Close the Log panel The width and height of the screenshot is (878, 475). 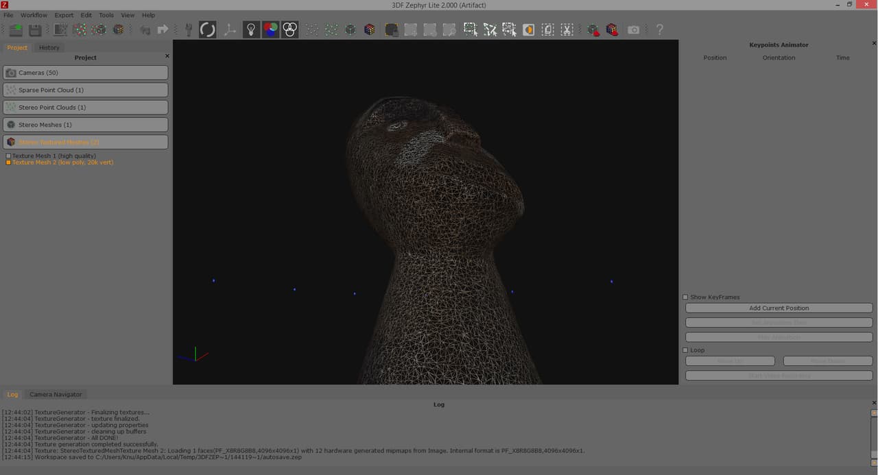click(874, 403)
